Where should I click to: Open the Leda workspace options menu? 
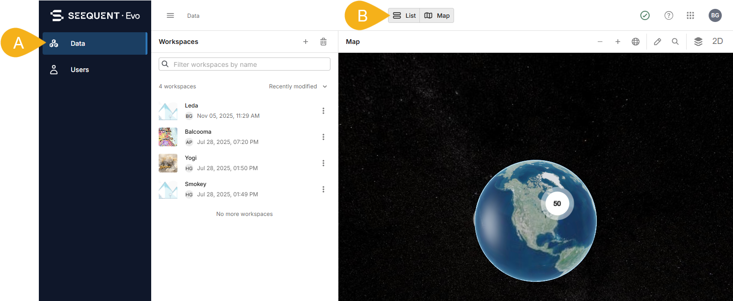(x=323, y=111)
